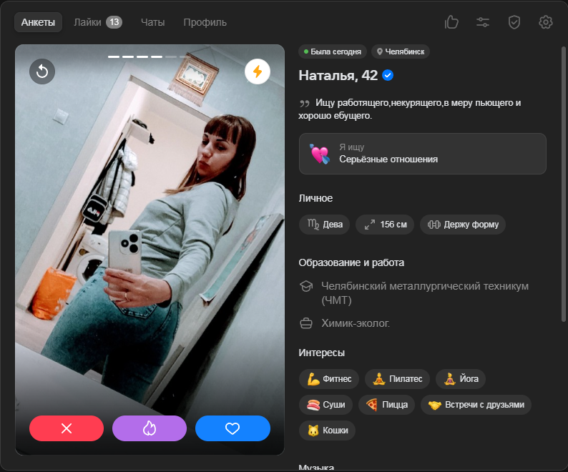The image size is (568, 472).
Task: Click the photo progress indicator segments
Action: (x=149, y=57)
